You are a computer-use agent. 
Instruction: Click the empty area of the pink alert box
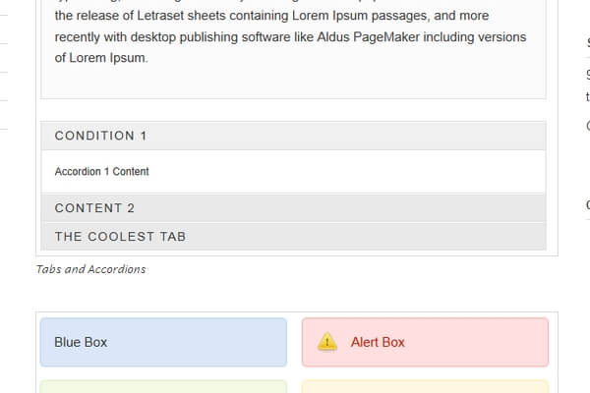pos(482,342)
